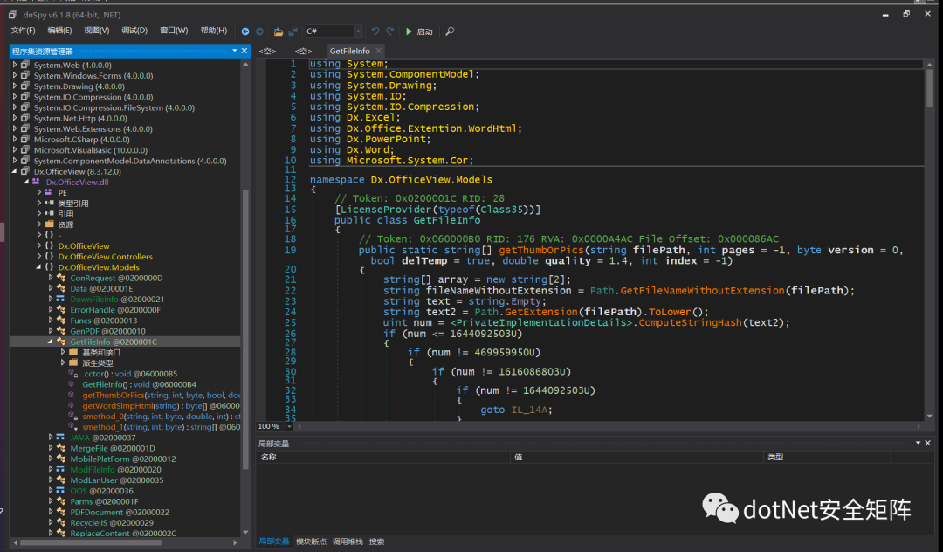Click the 资源 folder icon
This screenshot has height=552, width=943.
coord(49,224)
